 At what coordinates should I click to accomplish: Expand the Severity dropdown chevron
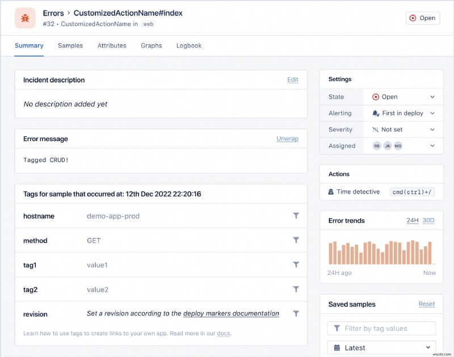[x=432, y=130]
